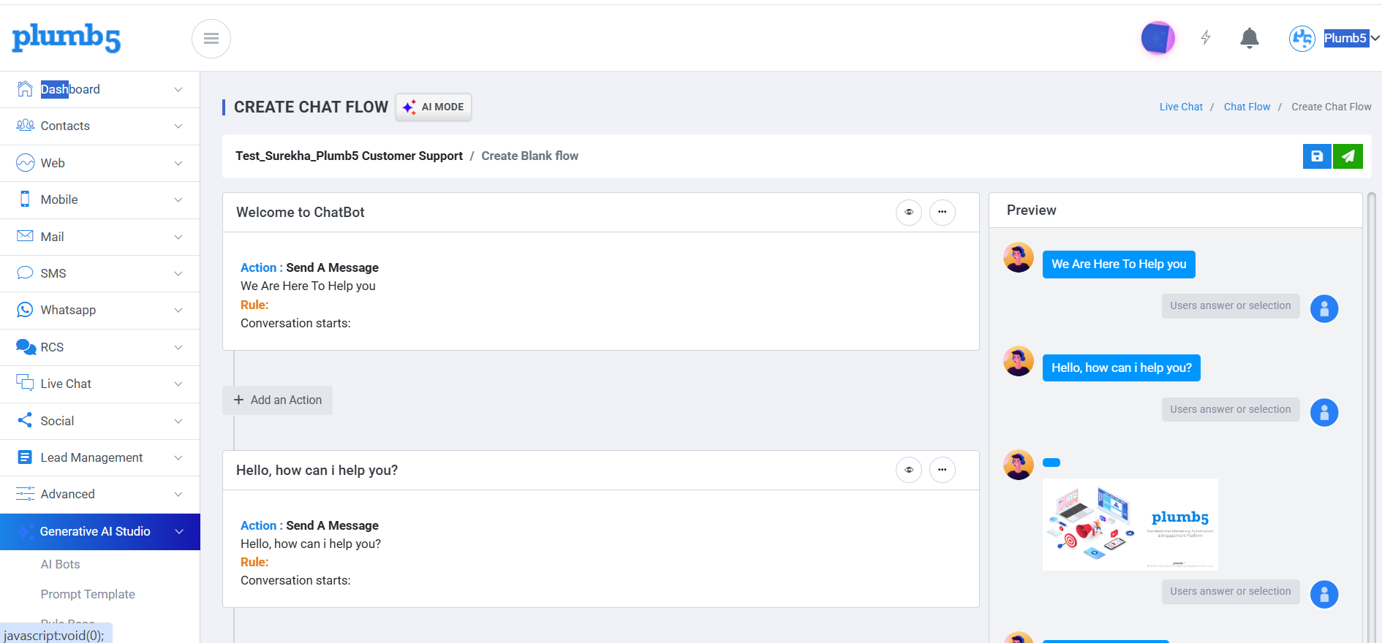Click the plumb5 image in preview
The width and height of the screenshot is (1382, 643).
(x=1130, y=524)
